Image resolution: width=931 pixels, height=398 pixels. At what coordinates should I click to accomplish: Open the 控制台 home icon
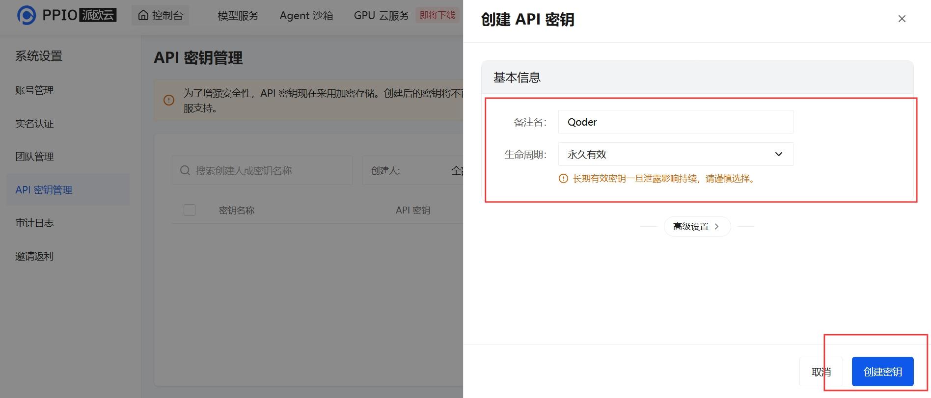click(x=143, y=15)
